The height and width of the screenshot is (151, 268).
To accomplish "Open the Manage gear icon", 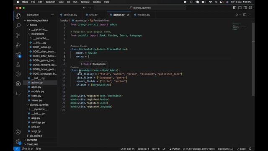I will point(18,142).
